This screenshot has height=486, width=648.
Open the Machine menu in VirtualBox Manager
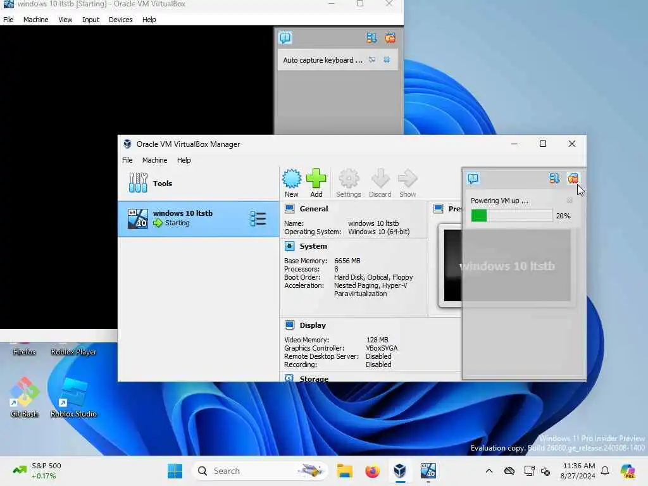[x=154, y=160]
